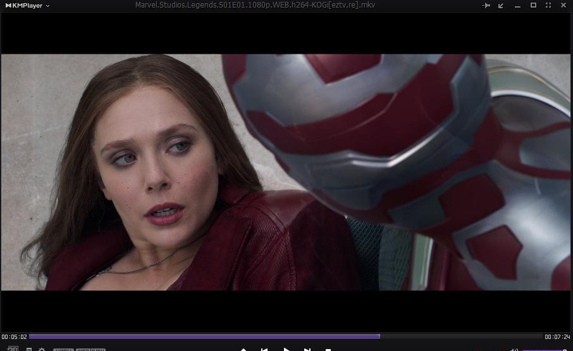Viewport: 573px width, 351px height.
Task: Click the total duration 00:07:24
Action: coord(557,336)
